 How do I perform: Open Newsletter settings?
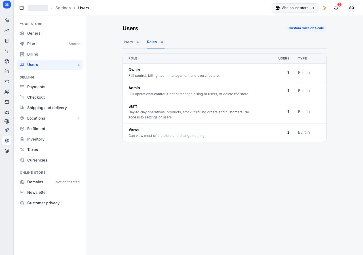(50, 193)
